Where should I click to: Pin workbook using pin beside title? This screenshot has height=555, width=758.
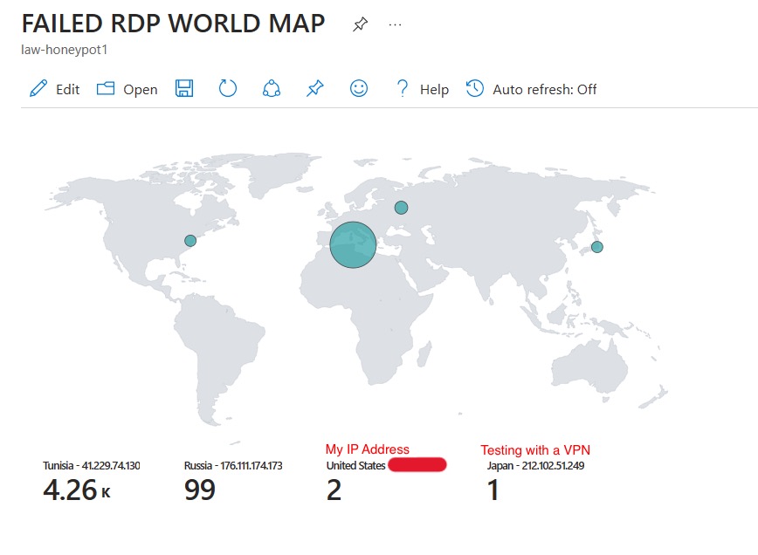click(x=360, y=25)
